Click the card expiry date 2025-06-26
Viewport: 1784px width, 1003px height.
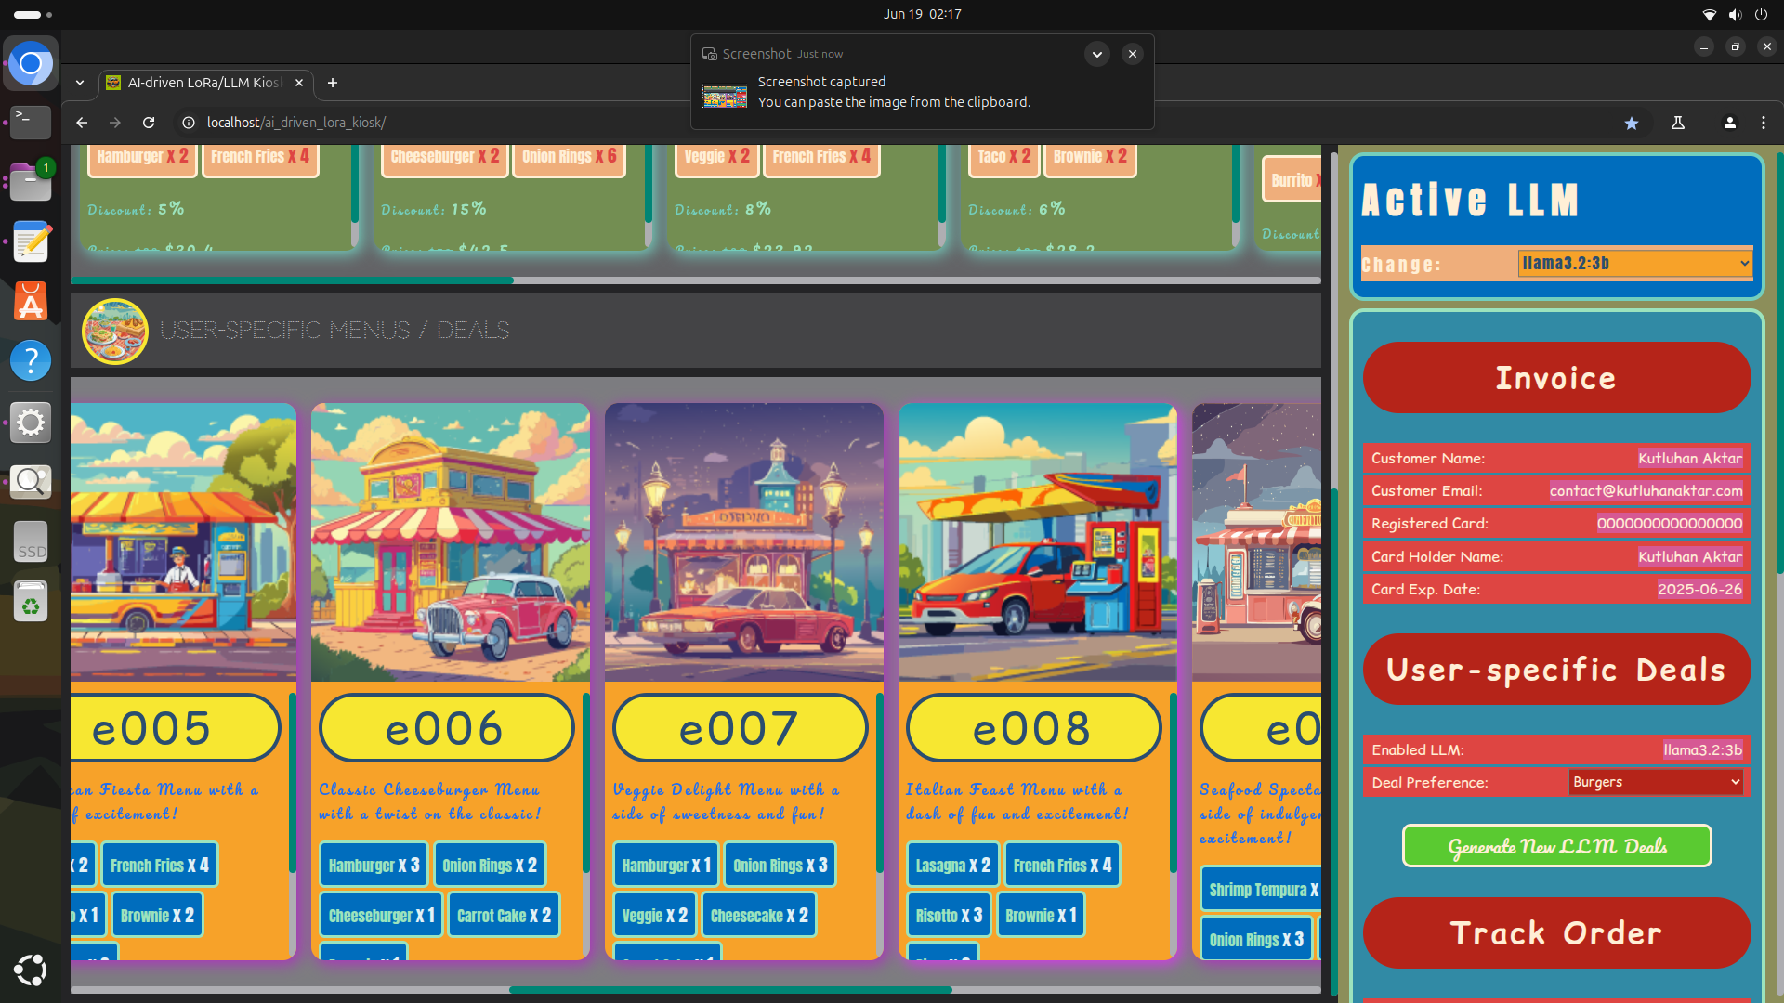1699,589
